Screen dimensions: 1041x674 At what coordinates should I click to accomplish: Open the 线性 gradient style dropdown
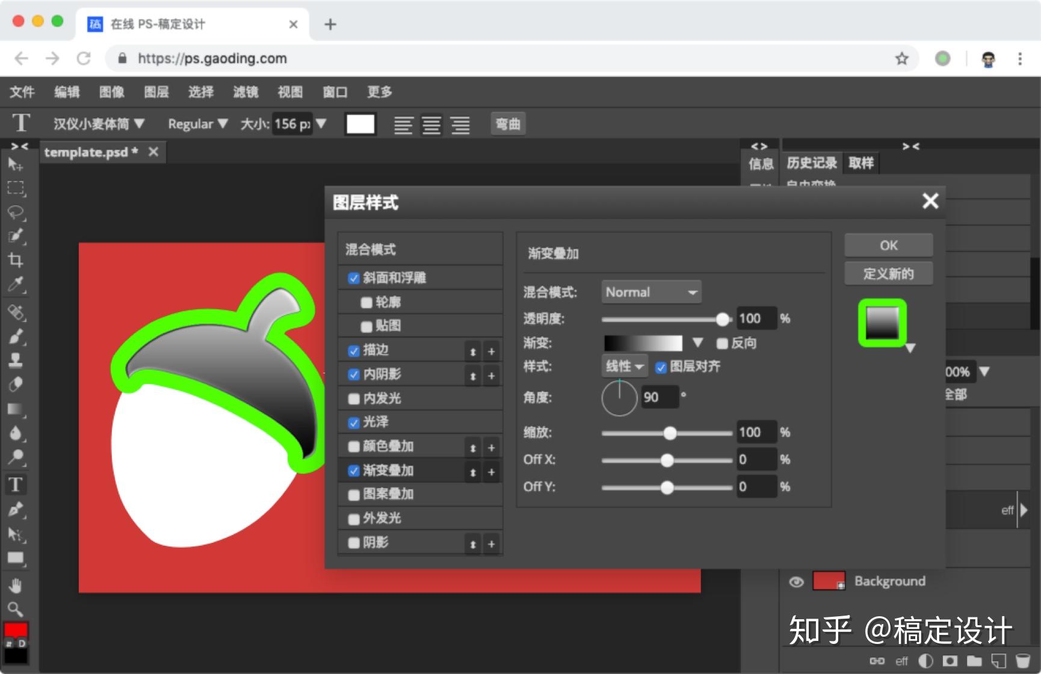coord(623,366)
